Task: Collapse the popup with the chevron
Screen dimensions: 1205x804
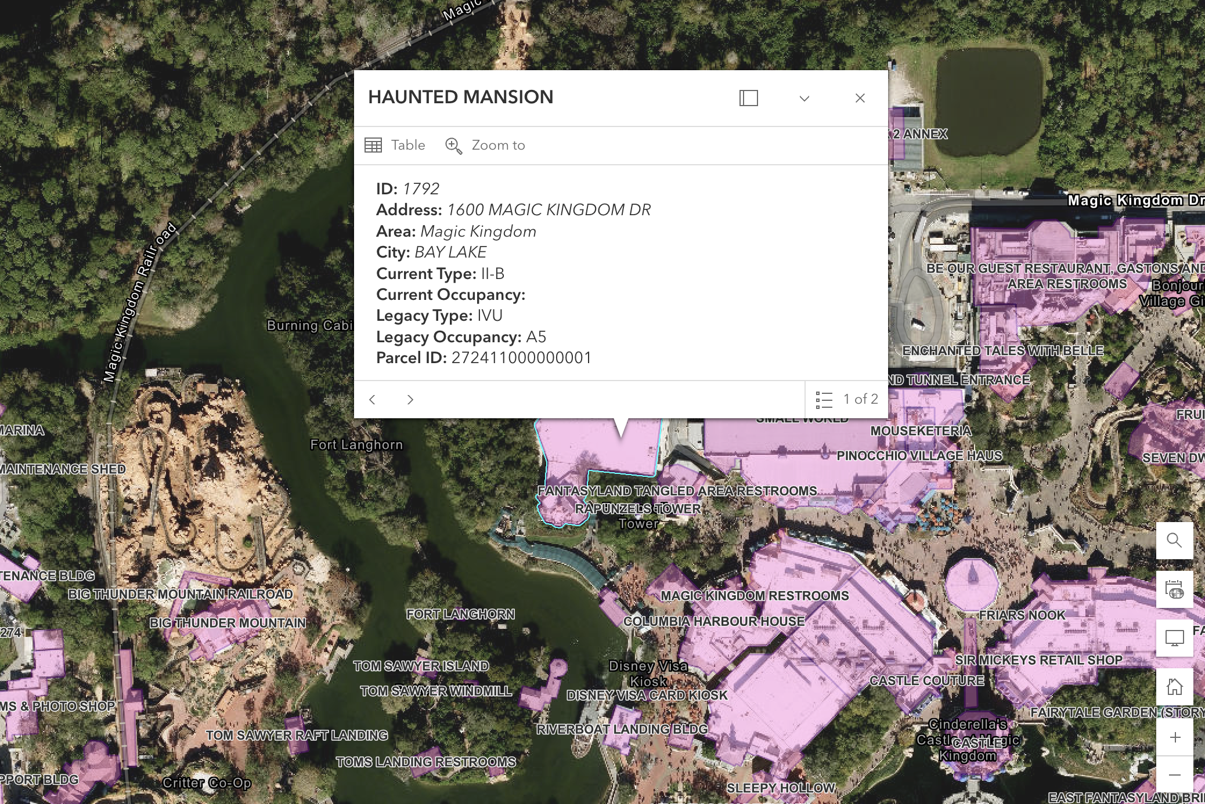Action: [804, 98]
